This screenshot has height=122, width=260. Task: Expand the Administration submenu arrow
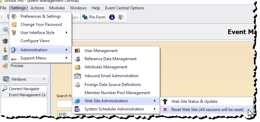coord(67,50)
